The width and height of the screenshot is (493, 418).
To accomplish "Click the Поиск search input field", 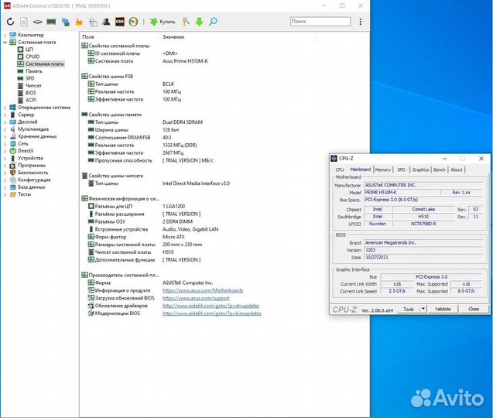I will tap(320, 22).
